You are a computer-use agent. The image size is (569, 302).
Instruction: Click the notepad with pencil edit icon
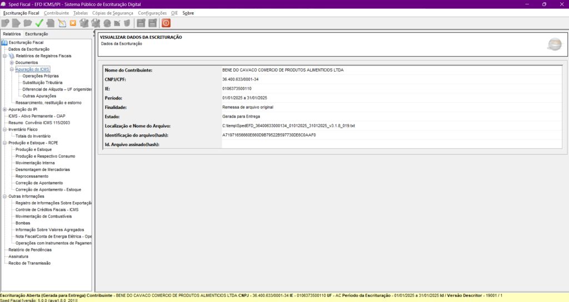click(62, 23)
